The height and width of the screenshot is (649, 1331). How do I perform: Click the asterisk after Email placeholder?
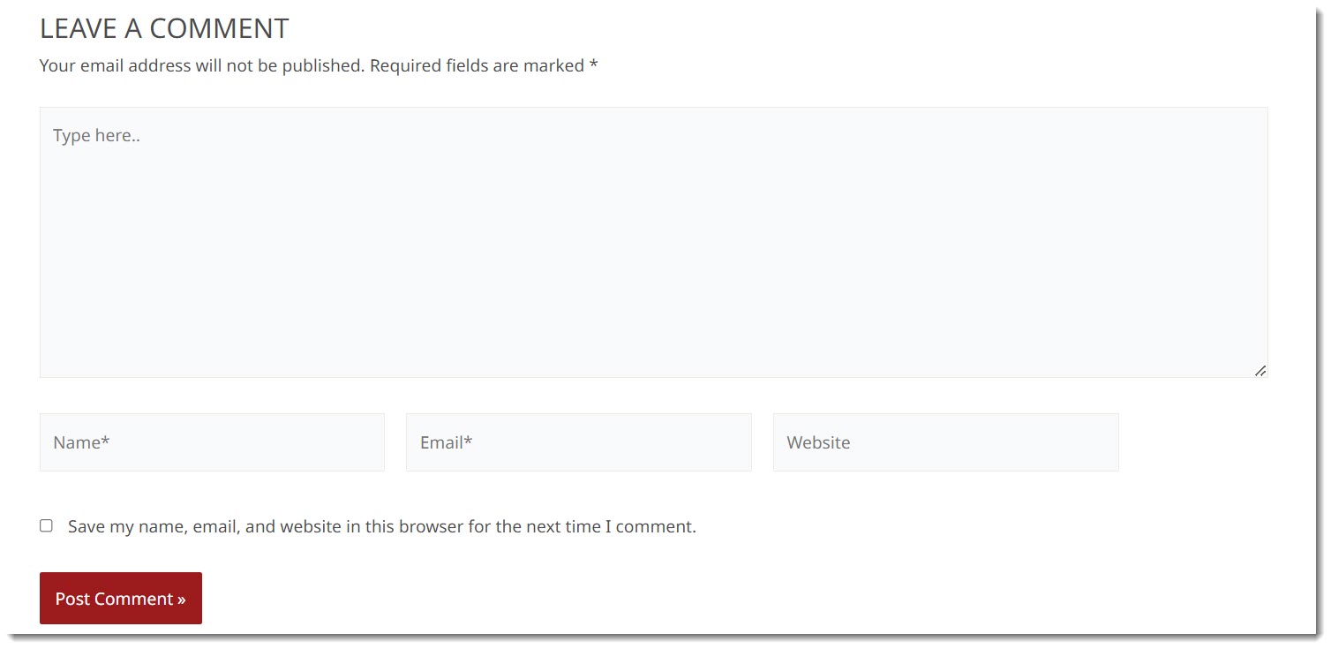click(x=468, y=440)
